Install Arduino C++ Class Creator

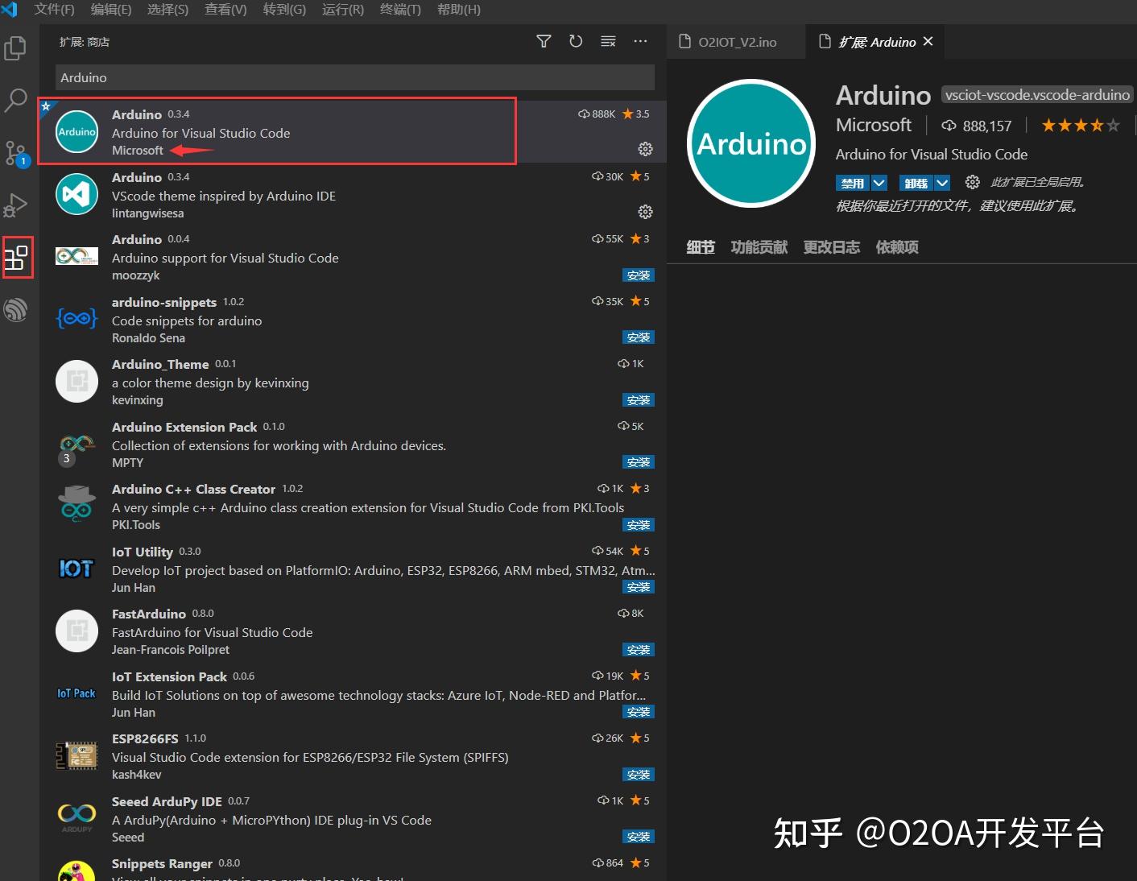pos(639,525)
